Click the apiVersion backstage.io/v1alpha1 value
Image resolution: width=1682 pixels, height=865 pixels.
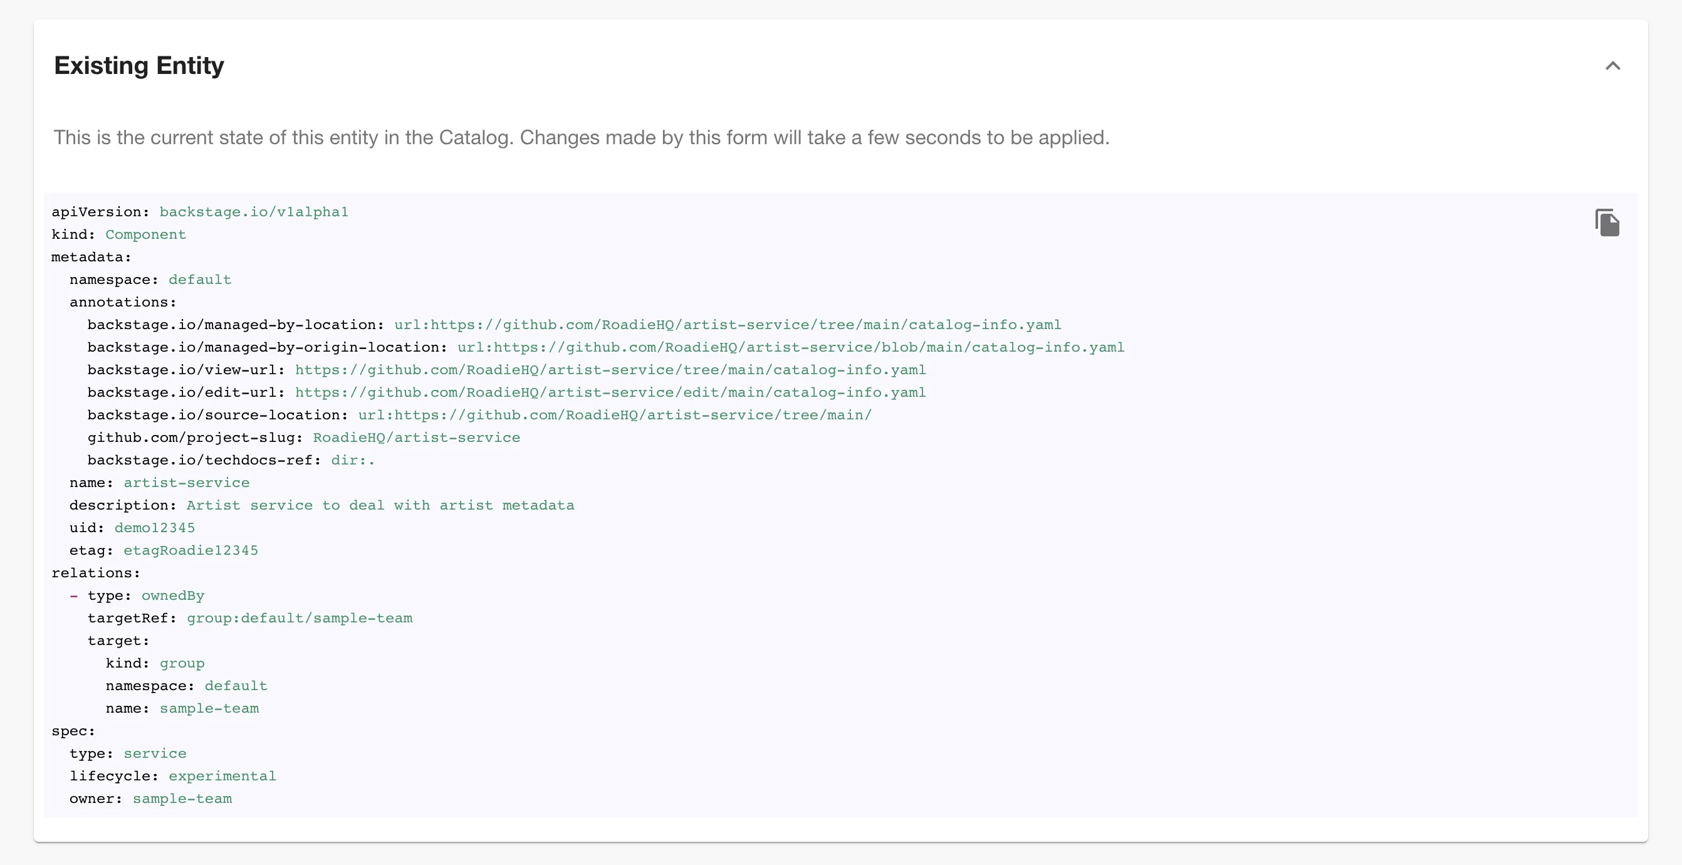(253, 212)
